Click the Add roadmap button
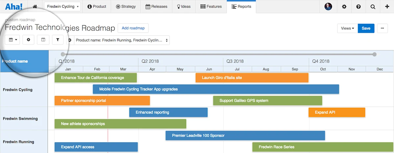The width and height of the screenshot is (394, 153). [133, 28]
